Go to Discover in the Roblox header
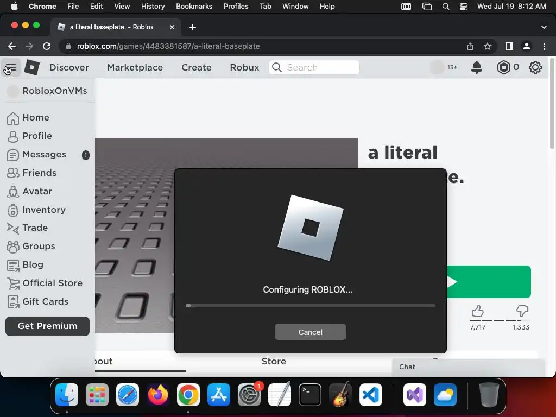This screenshot has height=417, width=556. (69, 67)
